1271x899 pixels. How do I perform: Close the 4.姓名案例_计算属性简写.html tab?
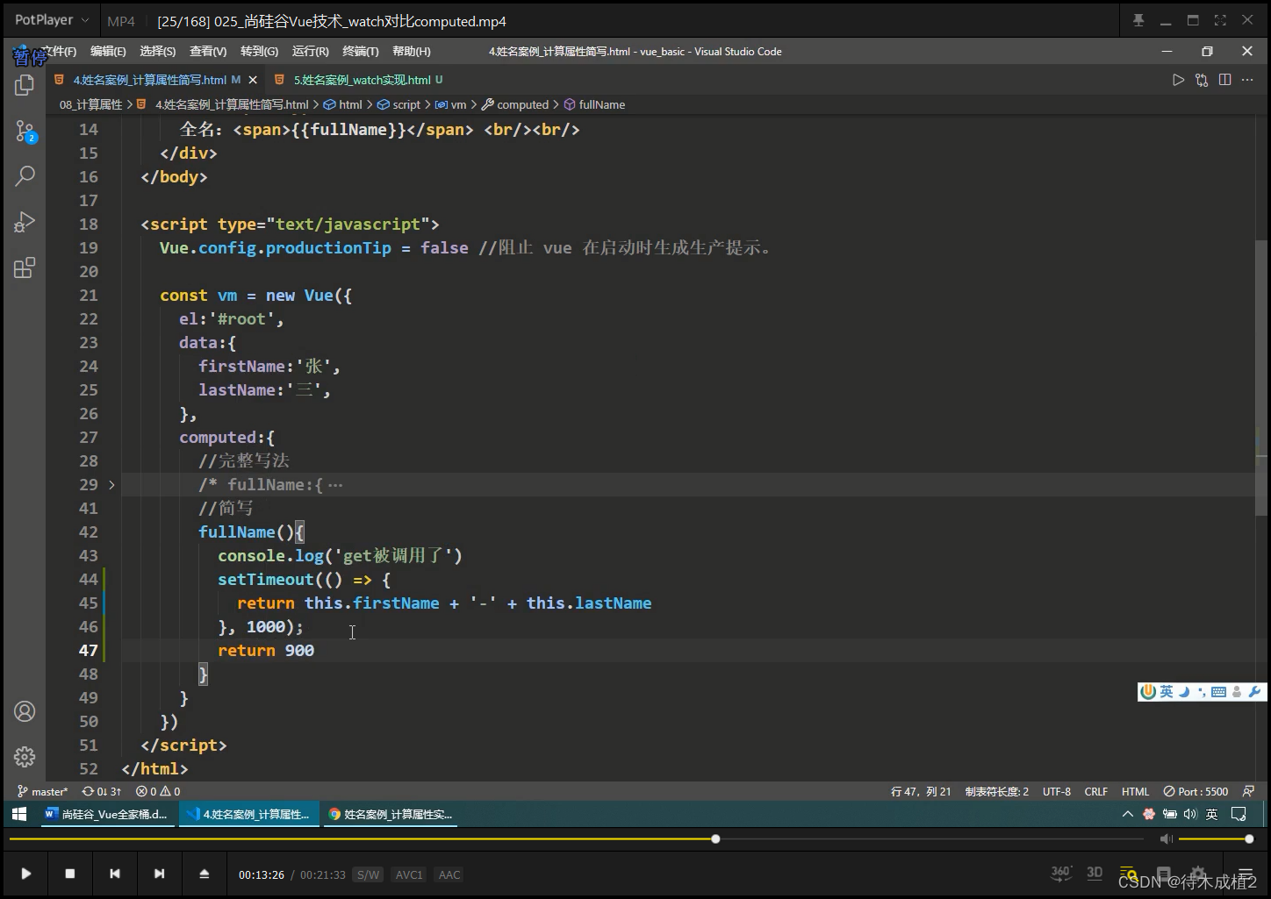pyautogui.click(x=253, y=80)
